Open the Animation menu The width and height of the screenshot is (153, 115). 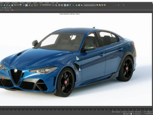pyautogui.click(x=7, y=3)
